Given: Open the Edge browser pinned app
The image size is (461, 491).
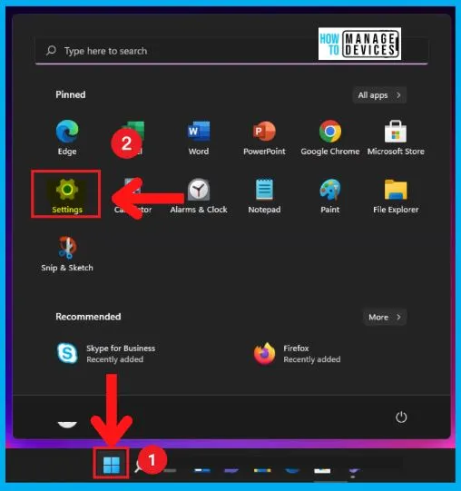Looking at the screenshot, I should tap(67, 137).
